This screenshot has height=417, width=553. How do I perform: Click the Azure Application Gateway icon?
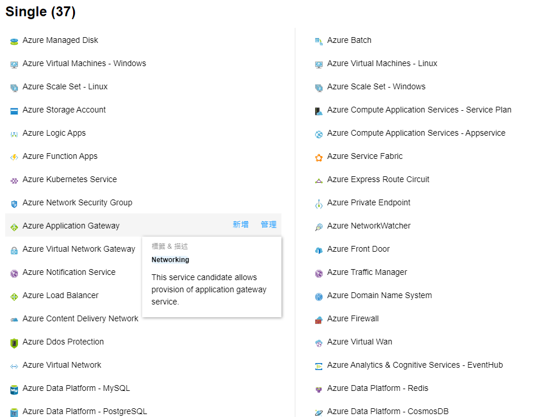14,227
